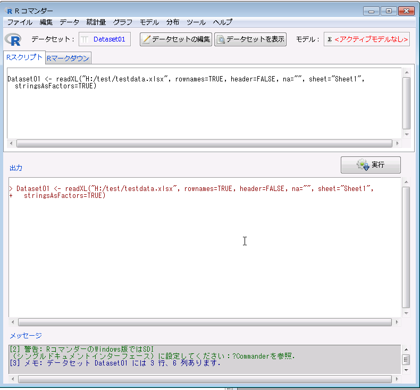420x390 pixels.
Task: Click messages pane scroll down arrow
Action: (x=406, y=370)
